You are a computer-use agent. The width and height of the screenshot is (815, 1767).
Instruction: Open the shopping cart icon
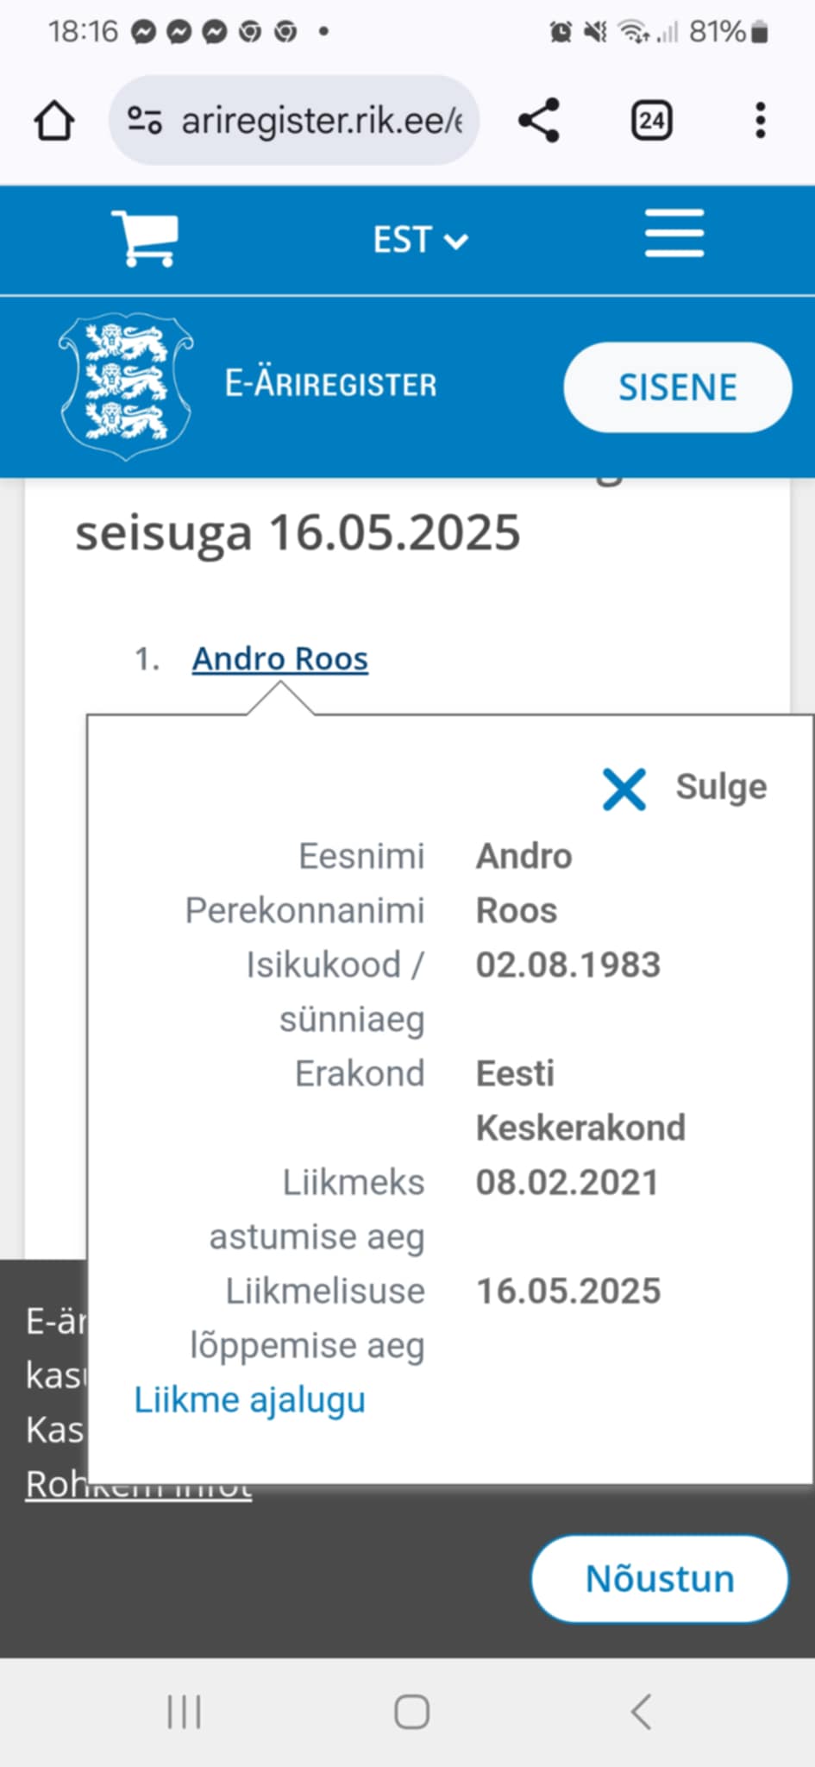(x=145, y=238)
